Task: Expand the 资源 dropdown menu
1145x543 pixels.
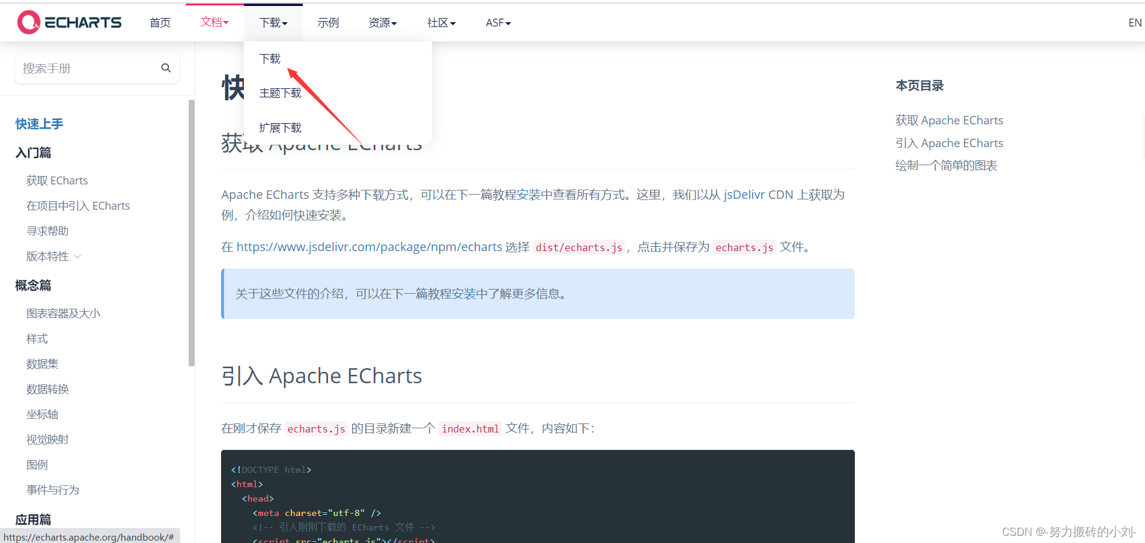Action: point(383,23)
